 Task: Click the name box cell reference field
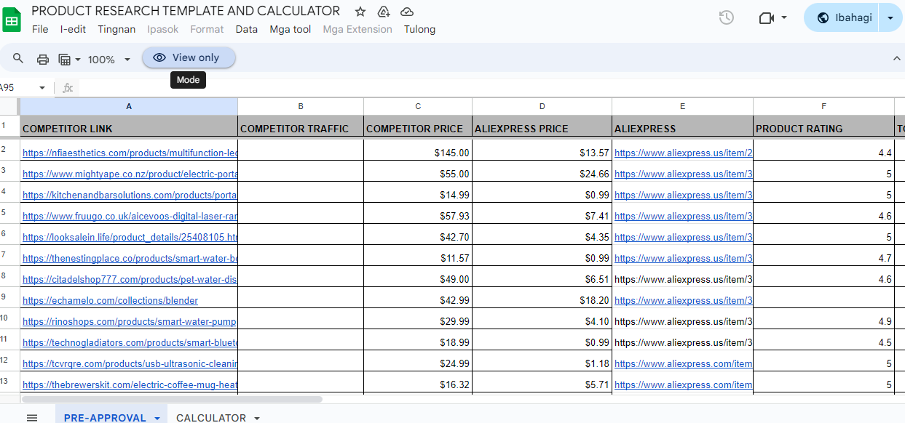(16, 88)
